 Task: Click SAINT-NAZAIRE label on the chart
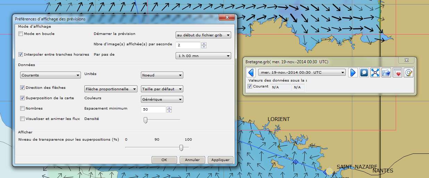(357, 167)
